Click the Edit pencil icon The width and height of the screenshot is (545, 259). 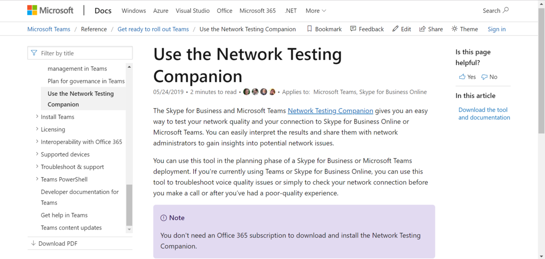pyautogui.click(x=396, y=29)
